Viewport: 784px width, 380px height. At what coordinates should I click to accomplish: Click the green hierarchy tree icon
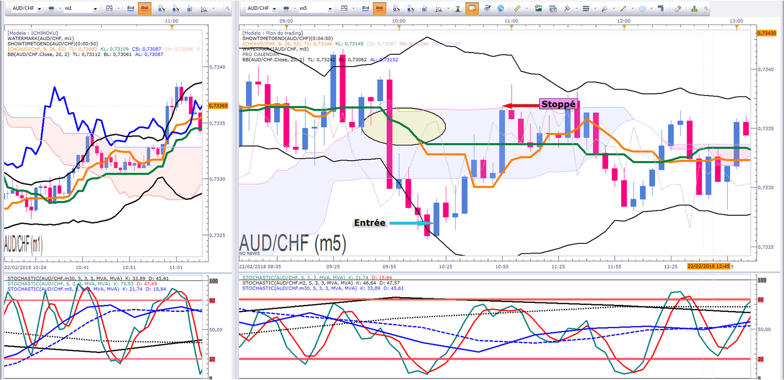[x=694, y=8]
